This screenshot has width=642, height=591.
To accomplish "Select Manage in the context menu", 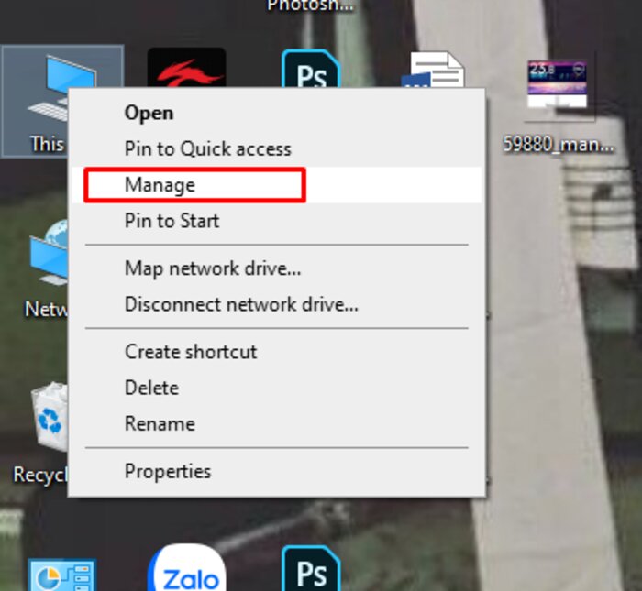I will tap(160, 185).
